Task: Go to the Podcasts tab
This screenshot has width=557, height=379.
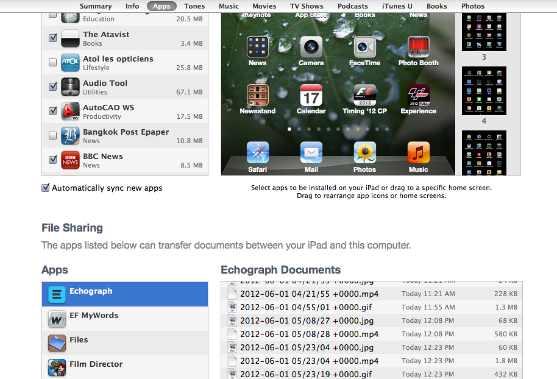Action: [353, 6]
